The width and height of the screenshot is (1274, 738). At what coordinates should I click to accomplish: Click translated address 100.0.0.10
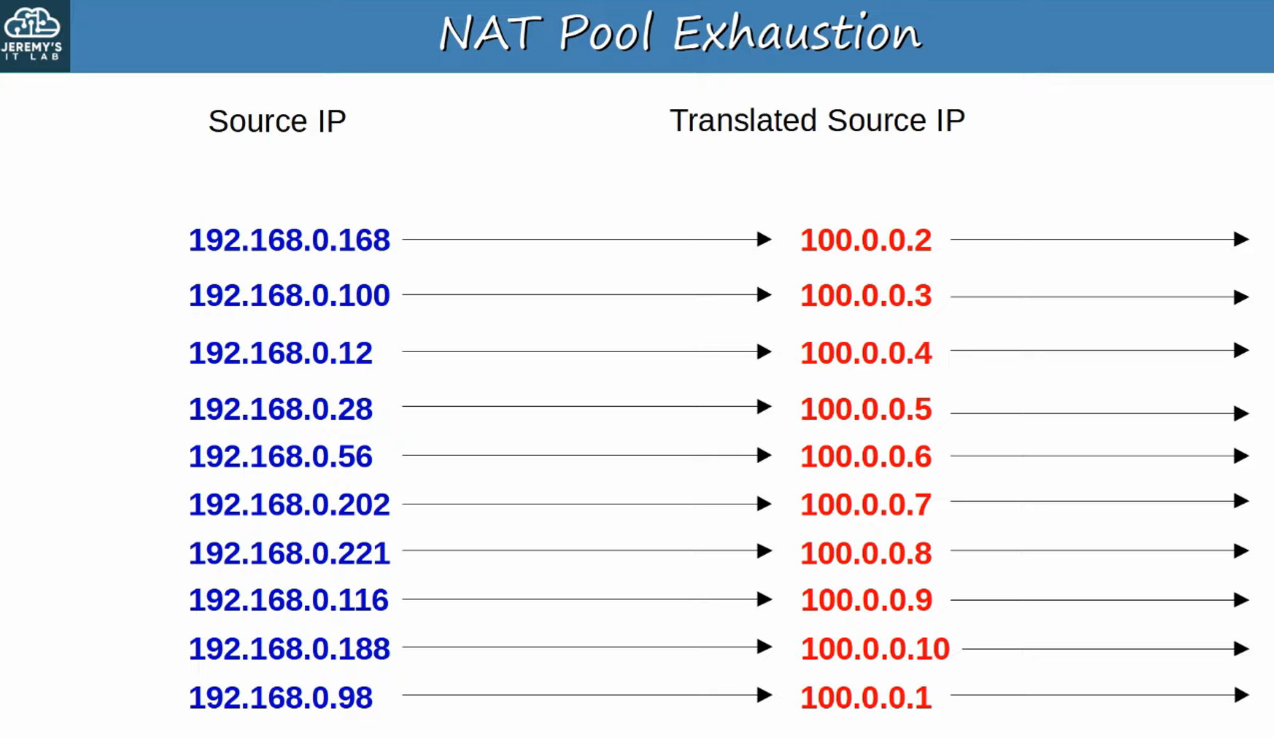tap(875, 649)
